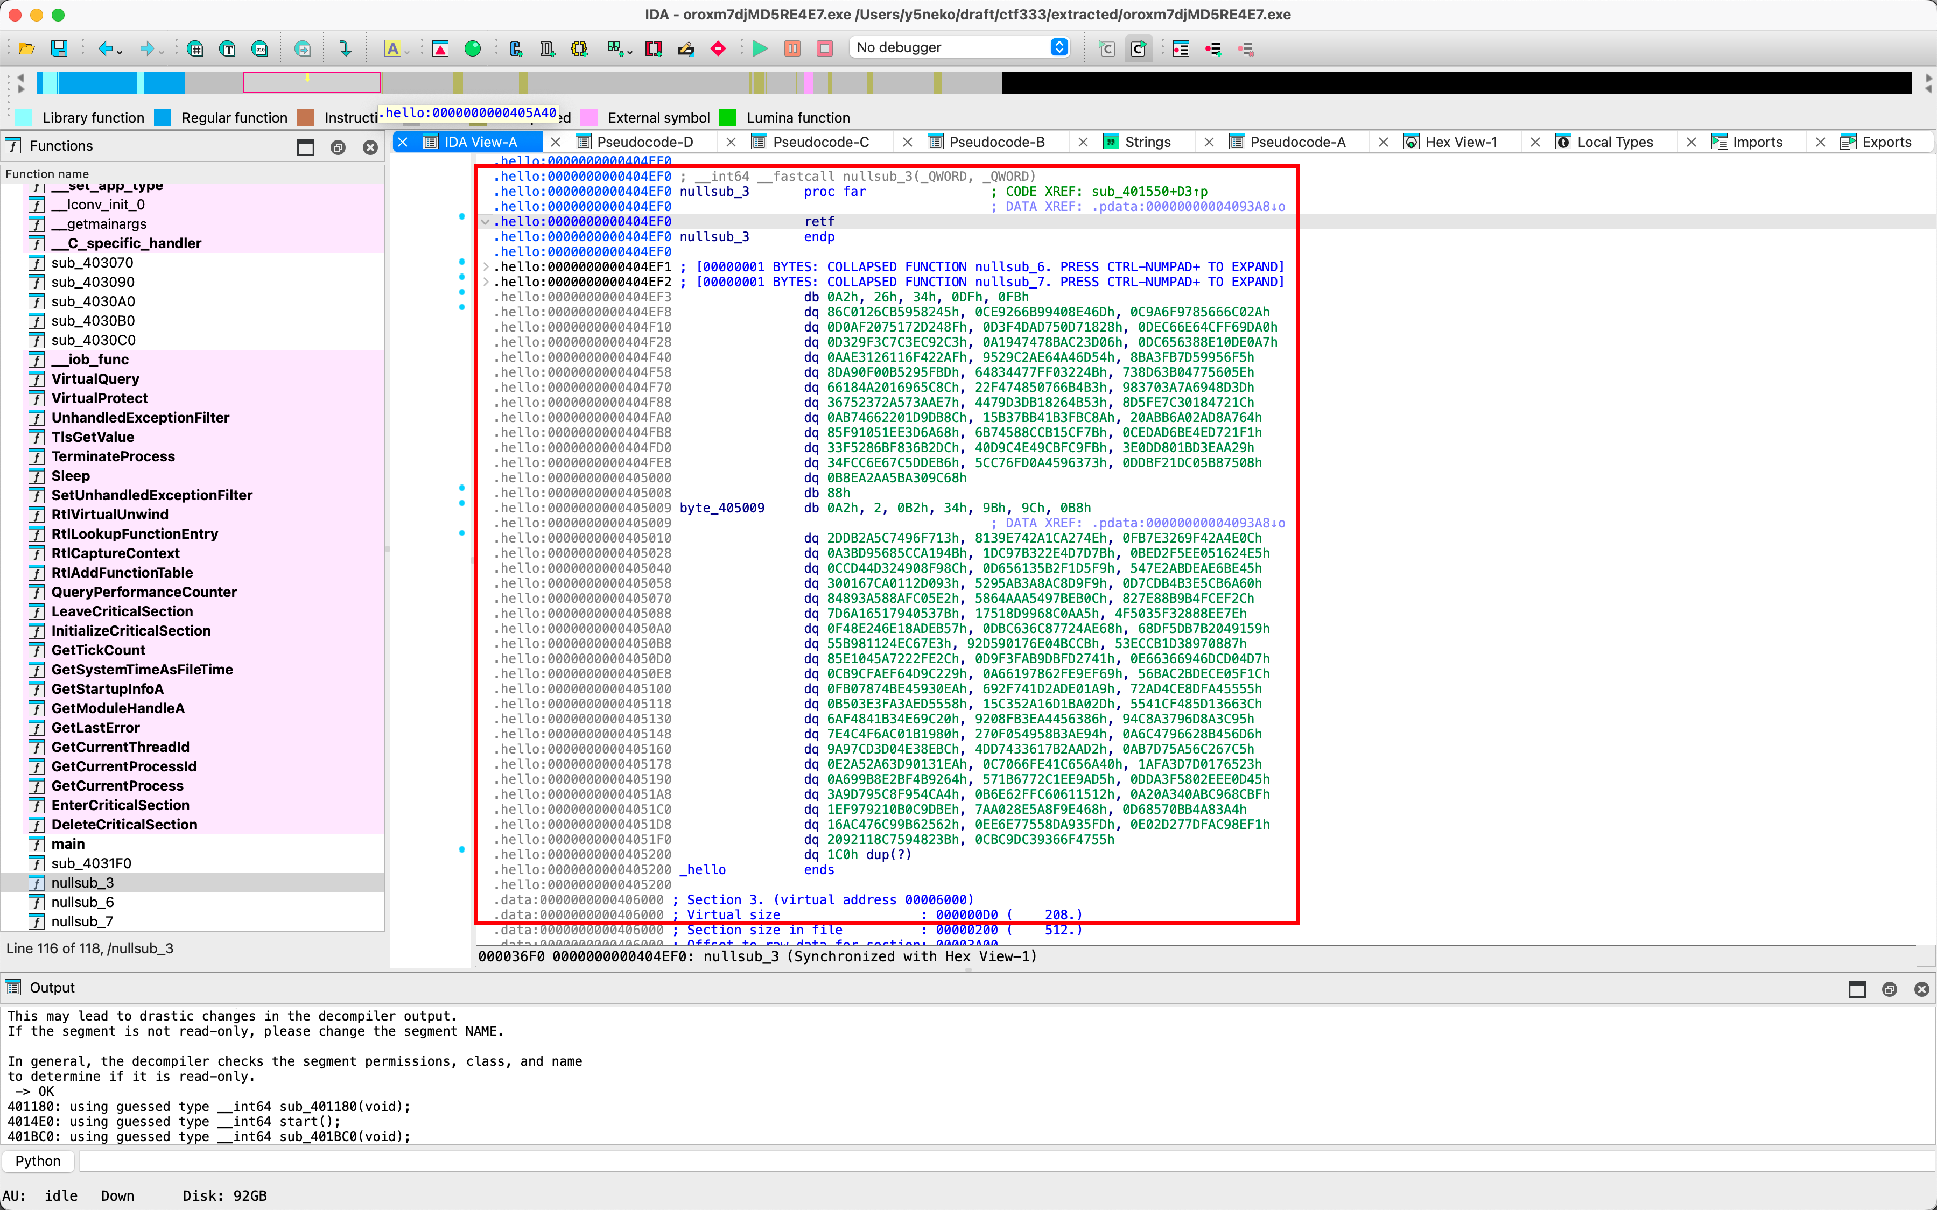Click the text search T icon
Image resolution: width=1937 pixels, height=1210 pixels.
click(x=227, y=49)
